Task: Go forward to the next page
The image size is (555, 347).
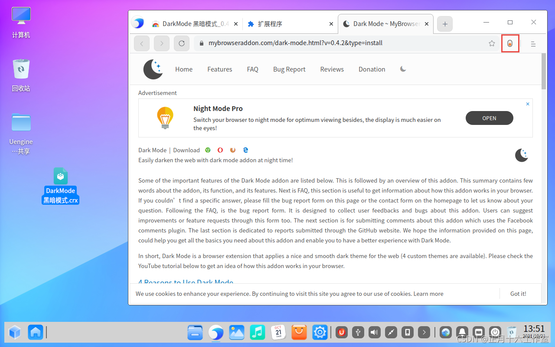Action: 162,43
